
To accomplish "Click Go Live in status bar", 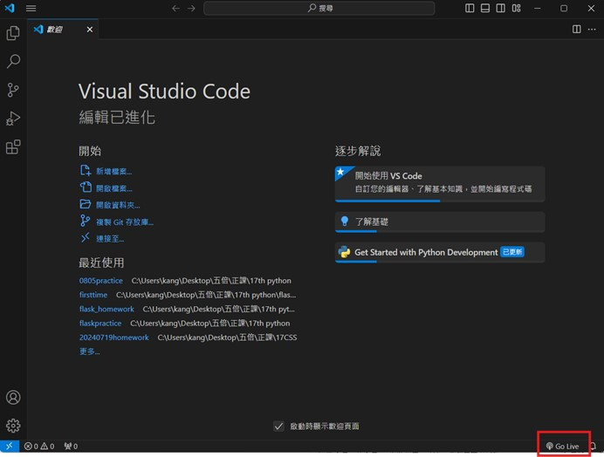I will pos(563,447).
